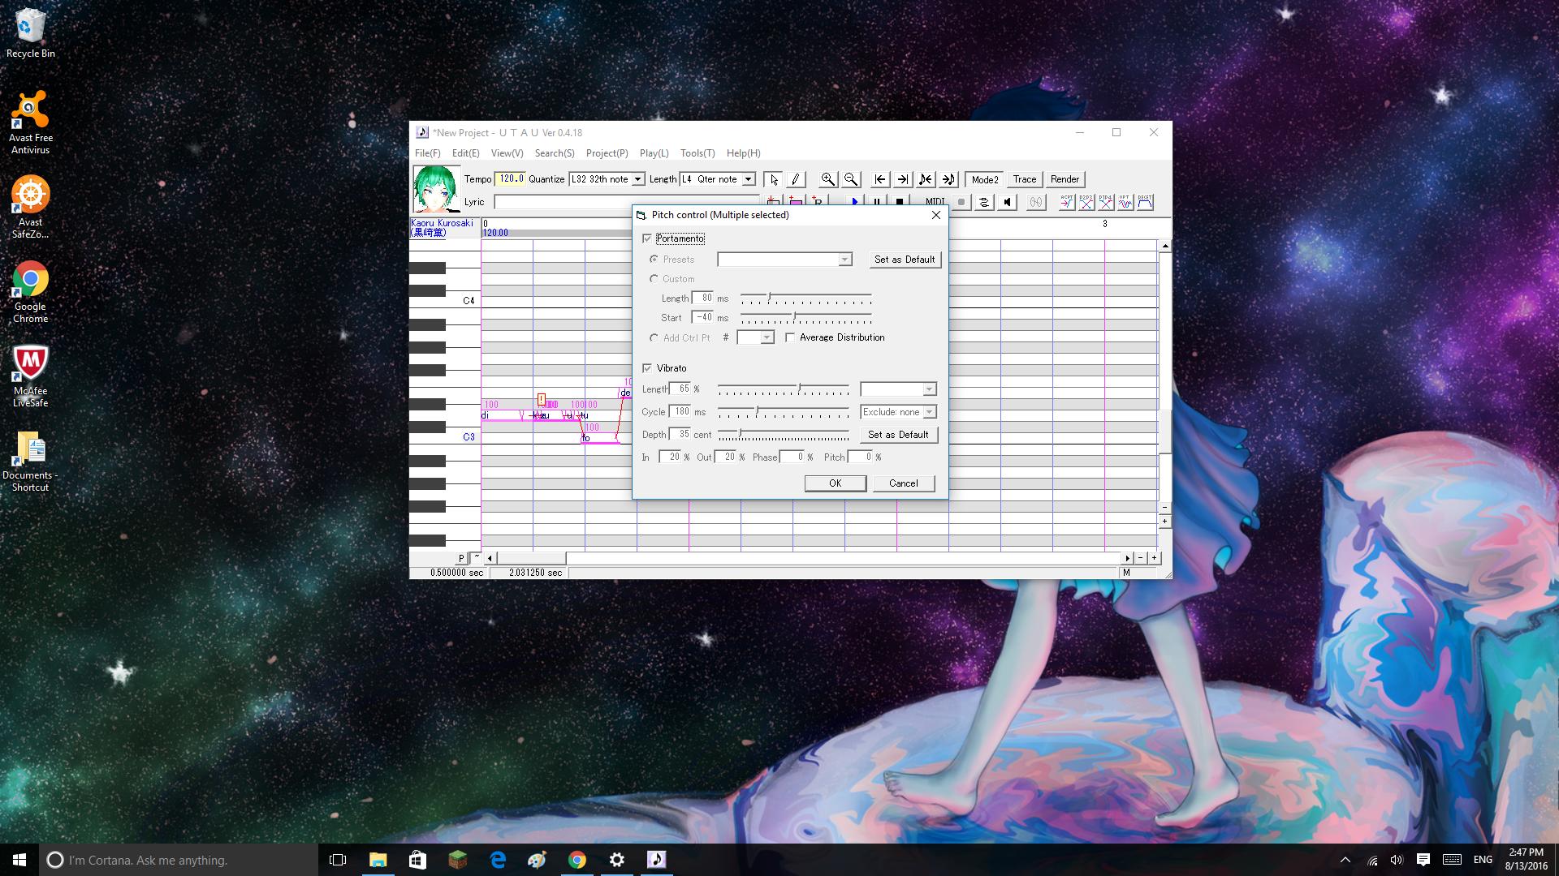Select the Presets radio button

click(x=654, y=260)
